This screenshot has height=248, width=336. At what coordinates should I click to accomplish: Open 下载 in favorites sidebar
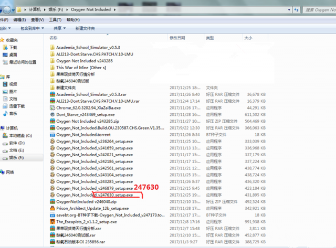(10, 48)
